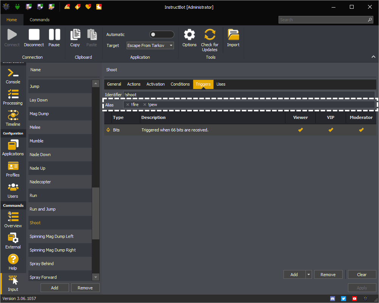Toggle the Automatic switch
Screen dimensions: 379x303
(x=162, y=34)
